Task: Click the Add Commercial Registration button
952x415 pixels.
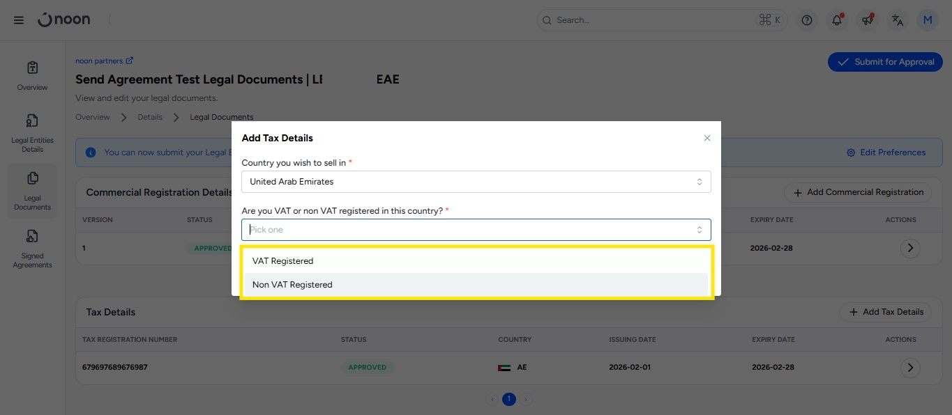Action: [858, 192]
